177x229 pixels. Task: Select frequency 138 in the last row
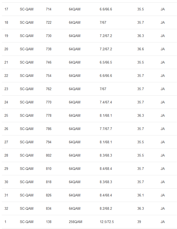[x=49, y=222]
